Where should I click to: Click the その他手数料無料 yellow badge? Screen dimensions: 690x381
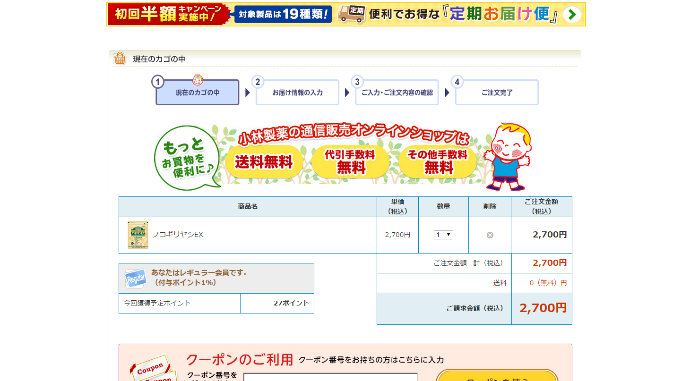click(438, 161)
